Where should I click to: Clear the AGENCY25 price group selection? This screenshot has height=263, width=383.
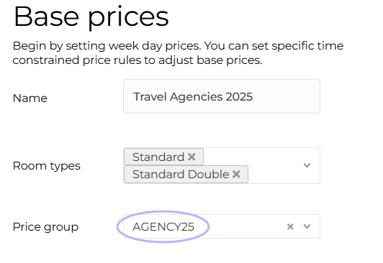pyautogui.click(x=290, y=226)
